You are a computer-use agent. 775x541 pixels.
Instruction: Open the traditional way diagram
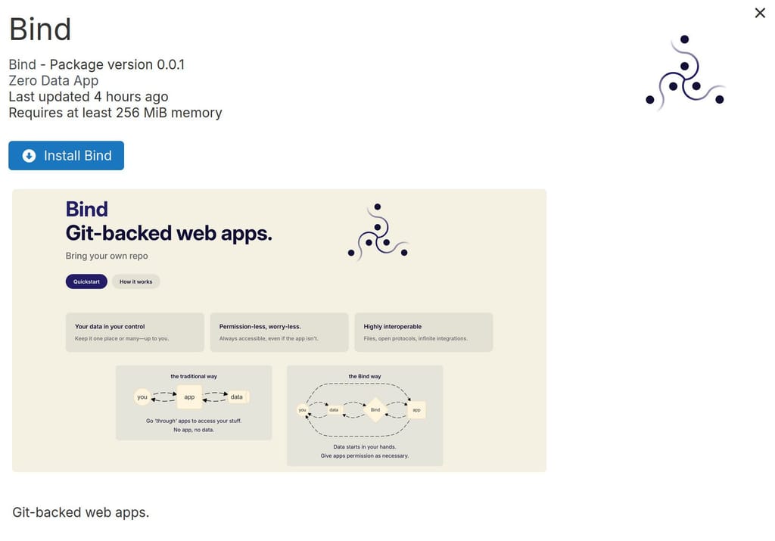coord(194,403)
